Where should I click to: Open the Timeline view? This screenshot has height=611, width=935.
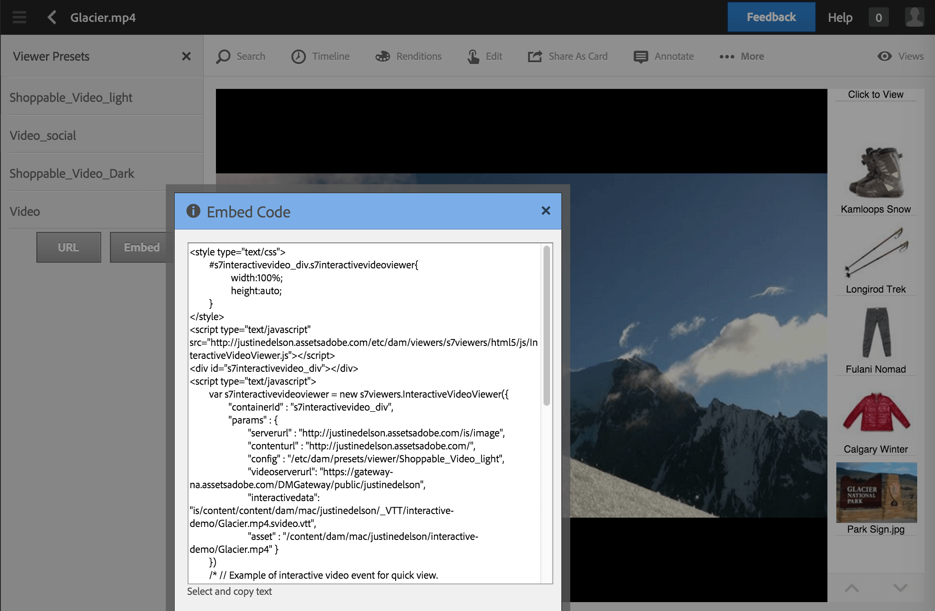pos(321,56)
